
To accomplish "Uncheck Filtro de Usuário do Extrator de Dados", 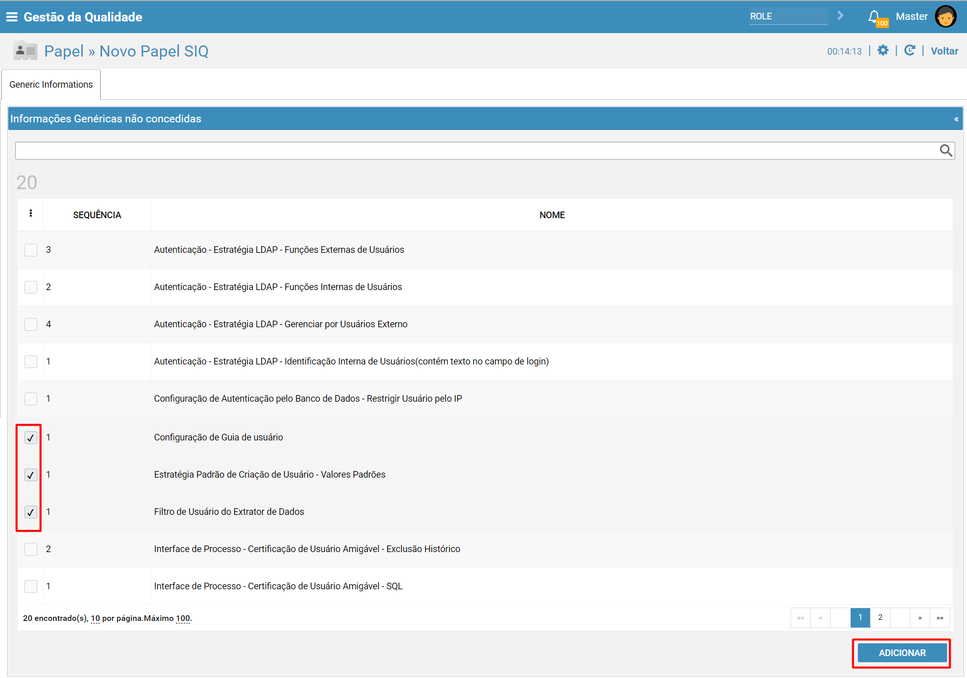I will coord(31,512).
